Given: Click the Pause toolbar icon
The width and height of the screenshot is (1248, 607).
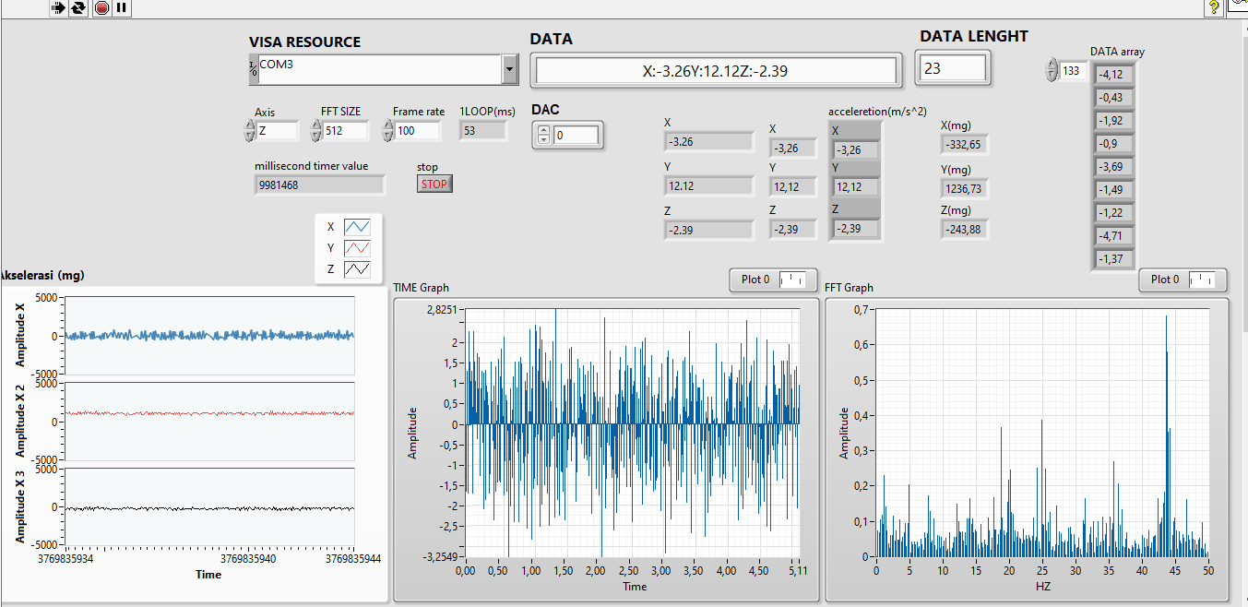Looking at the screenshot, I should (x=122, y=8).
